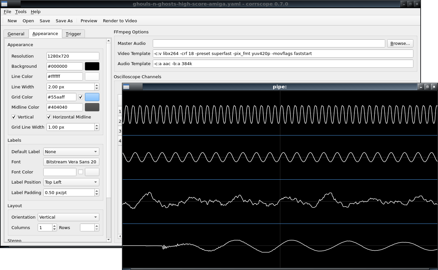Screen dimensions: 438x270
Task: Open the Orientation dropdown
Action: pyautogui.click(x=69, y=217)
